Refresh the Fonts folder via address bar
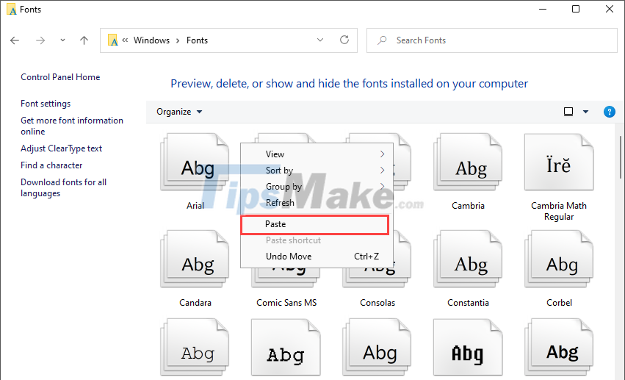This screenshot has height=380, width=625. [344, 40]
